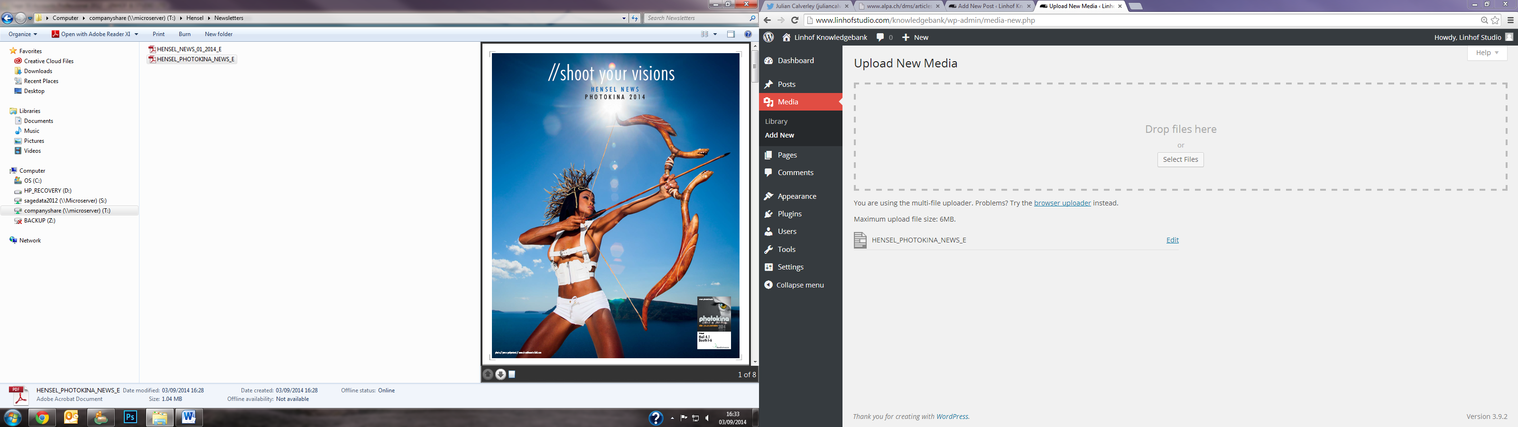The height and width of the screenshot is (427, 1518).
Task: Open Network in navigation pane
Action: pyautogui.click(x=25, y=240)
